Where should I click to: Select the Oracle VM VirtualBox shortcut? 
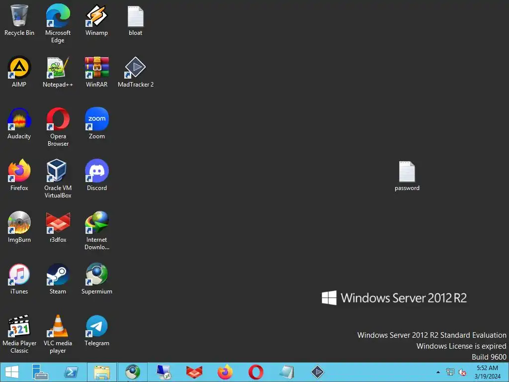click(58, 179)
